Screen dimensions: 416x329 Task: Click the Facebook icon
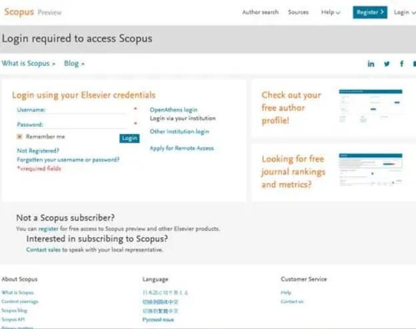tap(401, 64)
